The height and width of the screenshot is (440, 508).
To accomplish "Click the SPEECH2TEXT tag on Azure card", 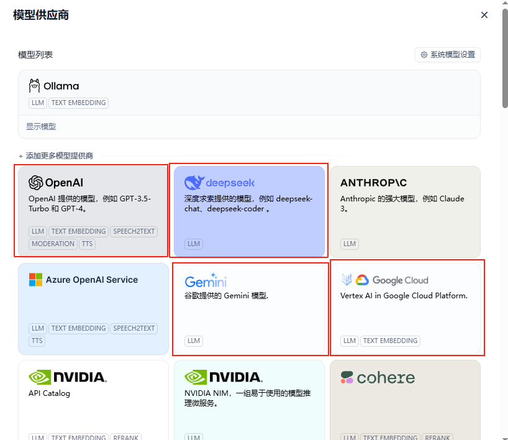I will tap(134, 329).
